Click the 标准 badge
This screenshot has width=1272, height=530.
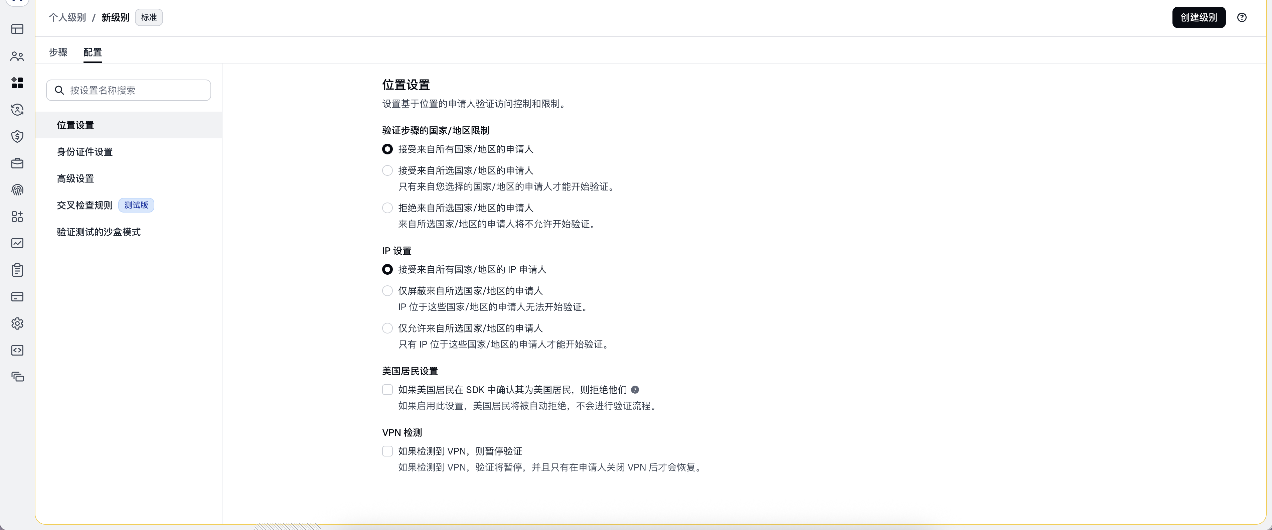tap(149, 18)
